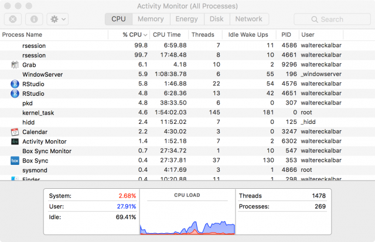Click the PID 4586 cell
375x242 pixels.
289,46
